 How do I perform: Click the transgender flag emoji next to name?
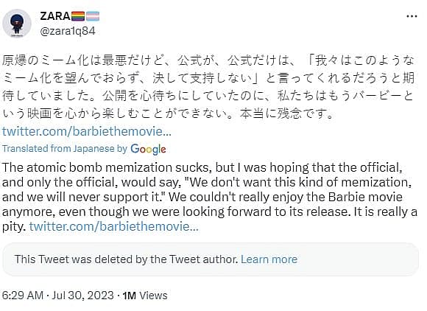[93, 16]
